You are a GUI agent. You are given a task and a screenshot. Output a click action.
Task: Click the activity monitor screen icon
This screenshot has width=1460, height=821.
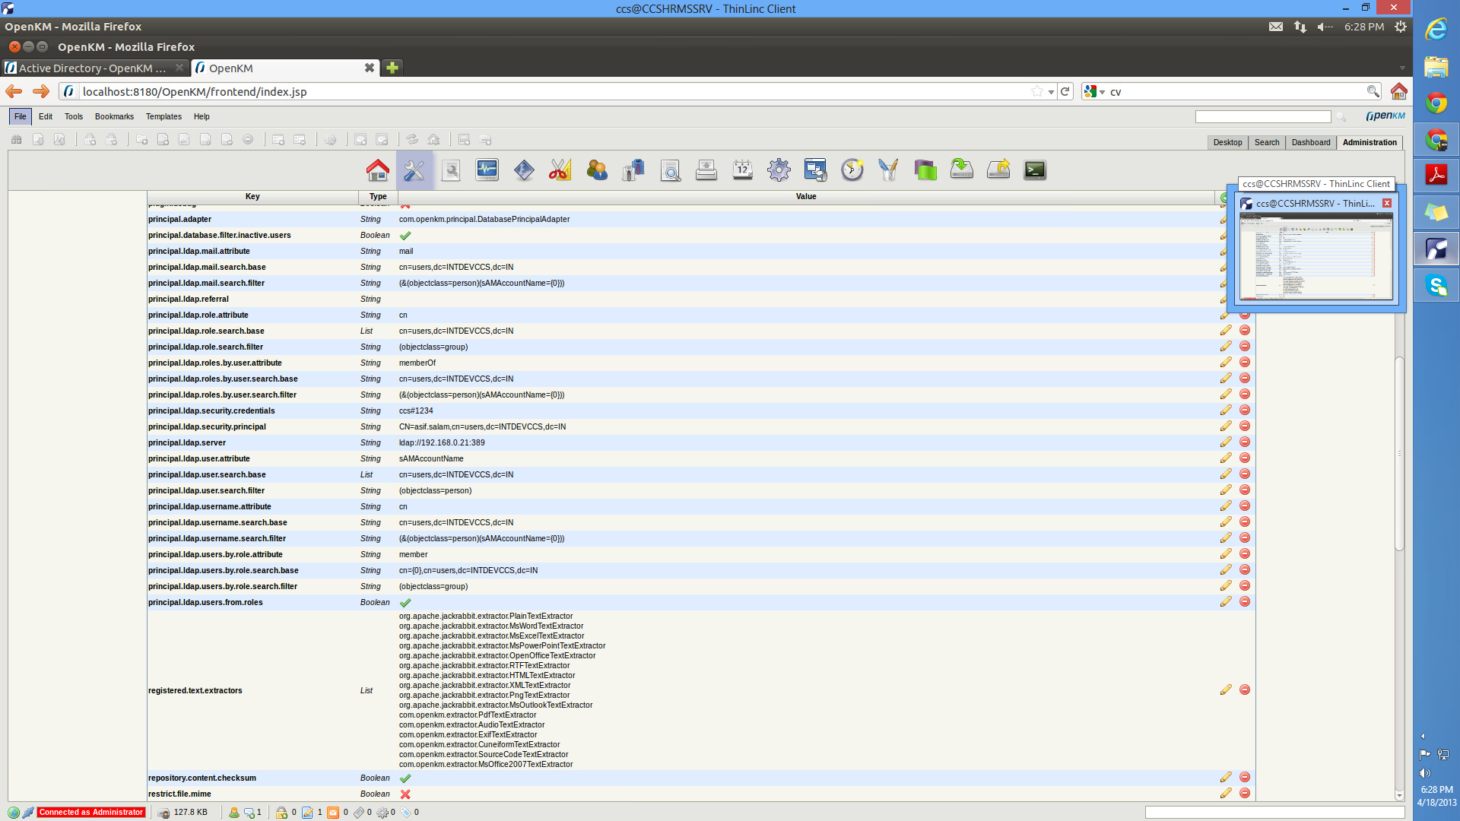(x=487, y=170)
